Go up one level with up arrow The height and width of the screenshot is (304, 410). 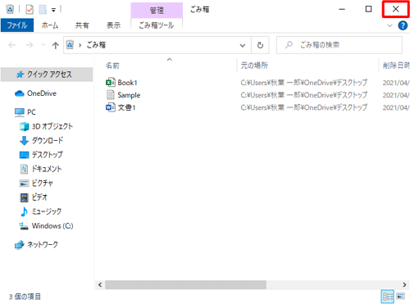tap(56, 45)
